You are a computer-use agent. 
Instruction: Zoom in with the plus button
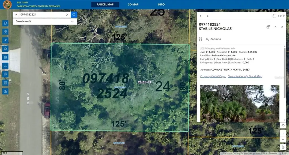tap(283, 133)
